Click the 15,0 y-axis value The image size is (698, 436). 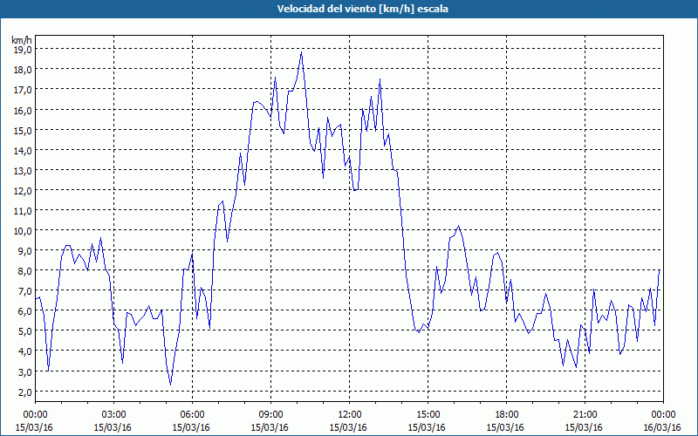23,130
